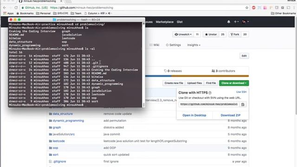The height and width of the screenshot is (167, 297).
Task: Click the help icon beside Clone with HTTPS
Action: tap(210, 93)
